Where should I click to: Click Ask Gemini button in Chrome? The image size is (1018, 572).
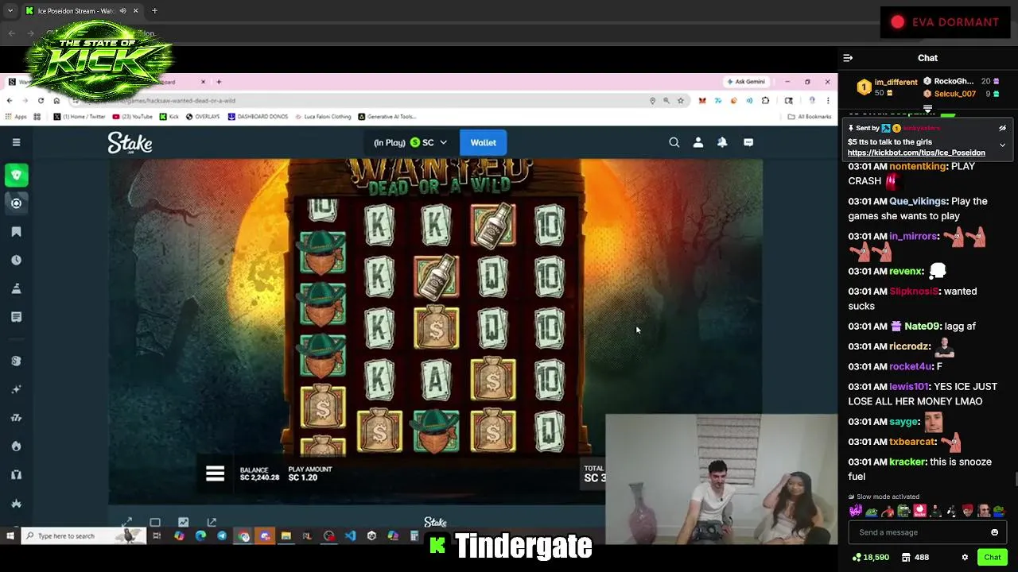click(x=746, y=82)
